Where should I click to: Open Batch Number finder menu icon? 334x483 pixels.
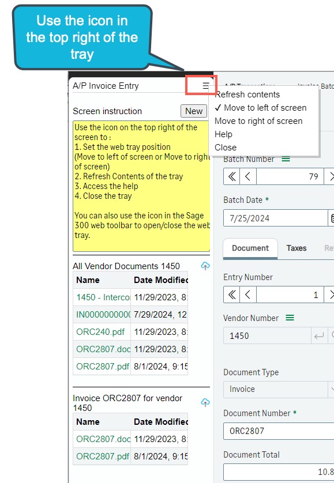(x=286, y=159)
